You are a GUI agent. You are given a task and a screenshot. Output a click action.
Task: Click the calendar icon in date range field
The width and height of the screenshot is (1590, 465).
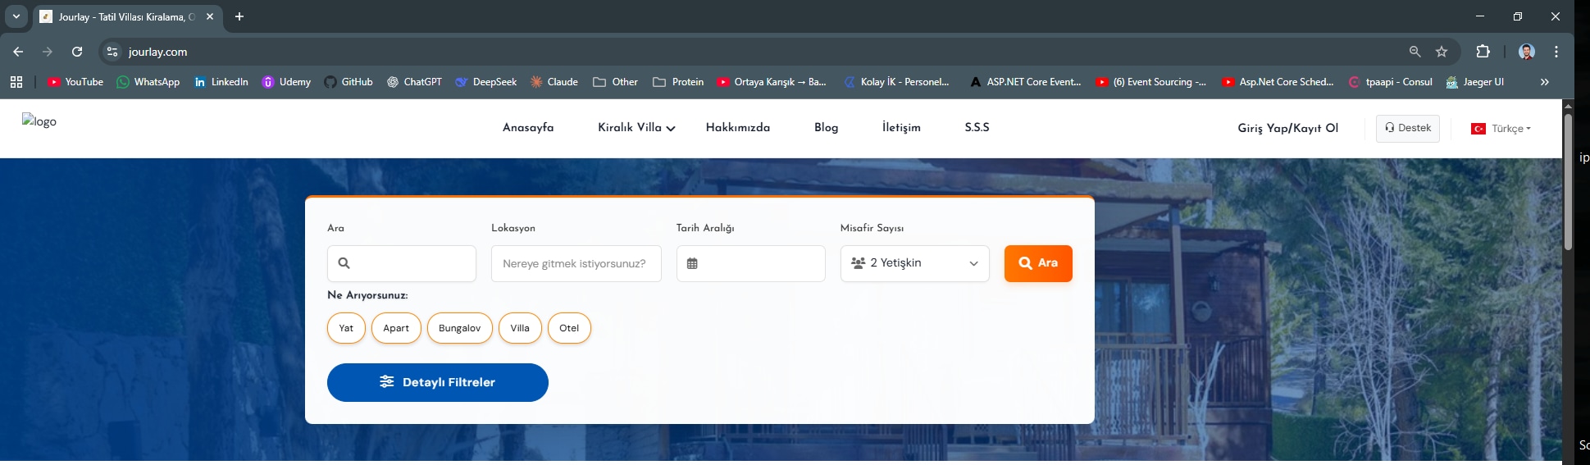[x=692, y=263]
